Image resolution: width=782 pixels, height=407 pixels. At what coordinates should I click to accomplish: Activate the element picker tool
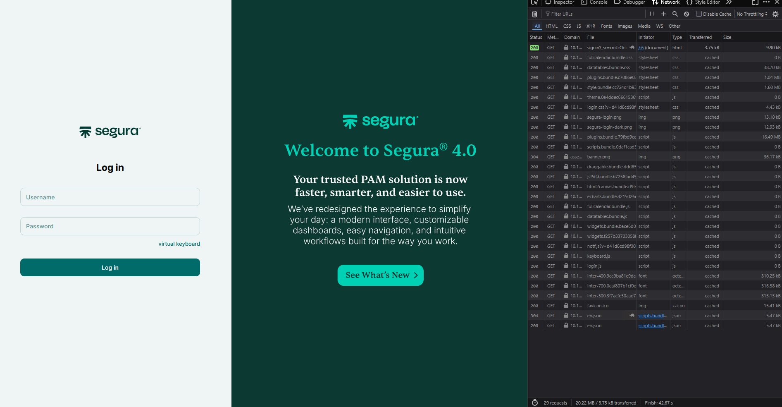click(x=534, y=2)
